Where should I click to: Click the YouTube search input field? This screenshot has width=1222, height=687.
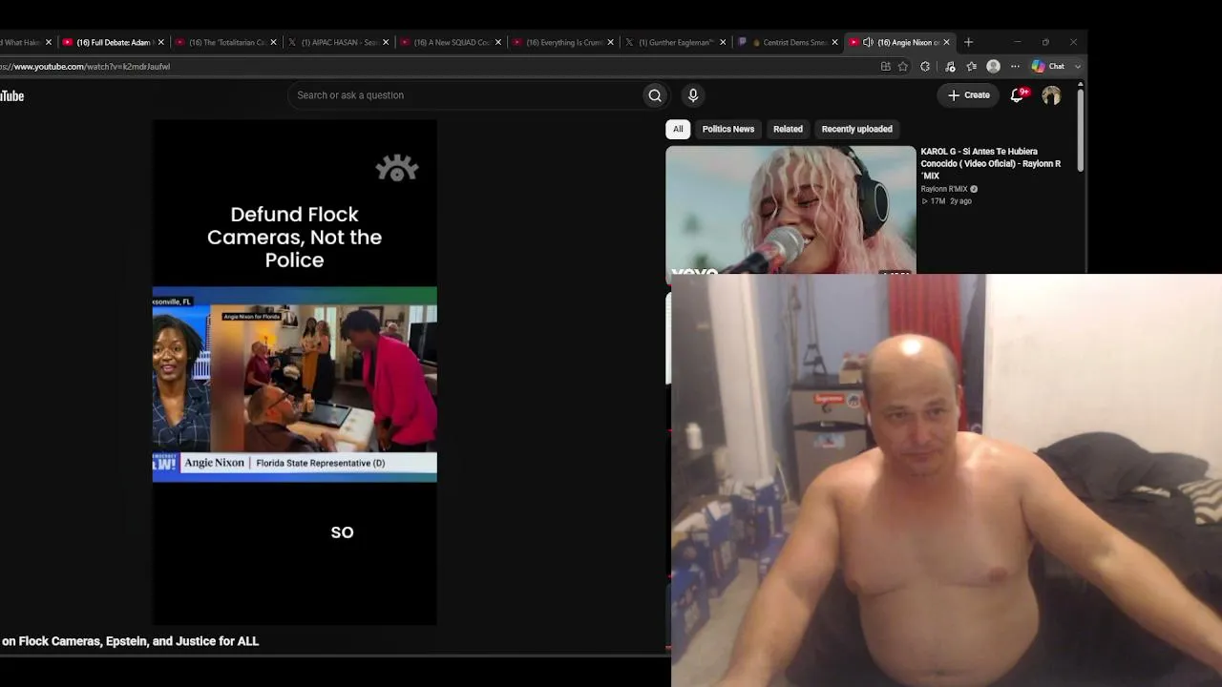tap(466, 95)
